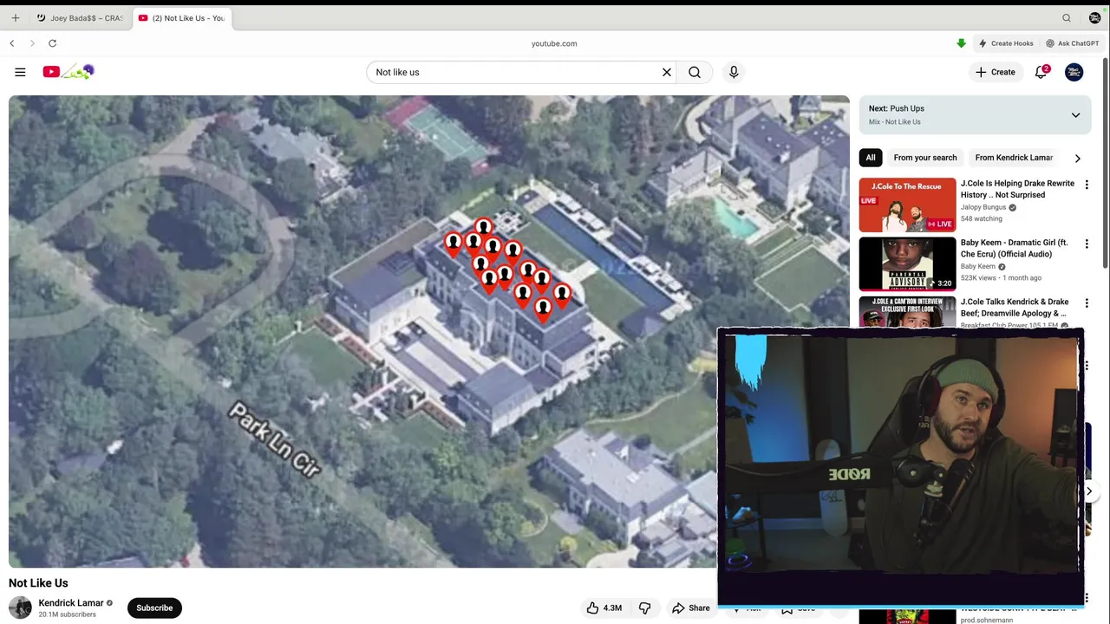Open options for Baby Keem Dramatic Girl
Viewport: 1110px width, 624px height.
point(1087,244)
